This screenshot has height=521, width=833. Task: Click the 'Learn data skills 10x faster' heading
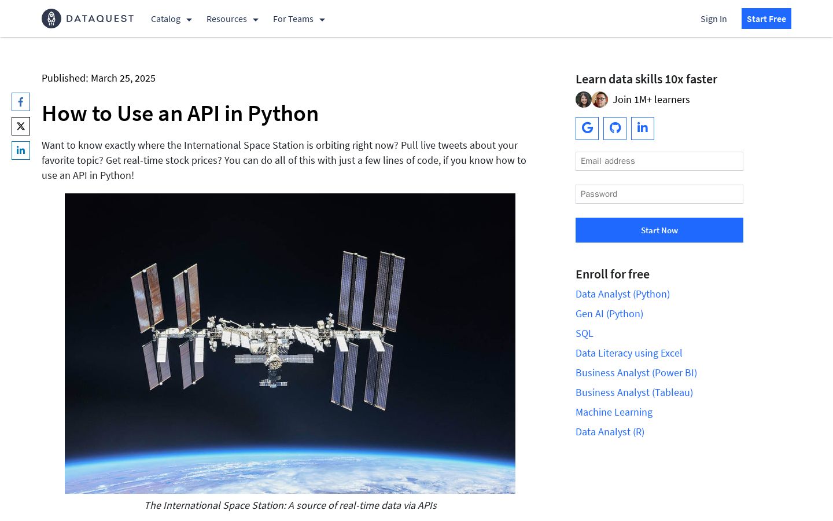[646, 79]
